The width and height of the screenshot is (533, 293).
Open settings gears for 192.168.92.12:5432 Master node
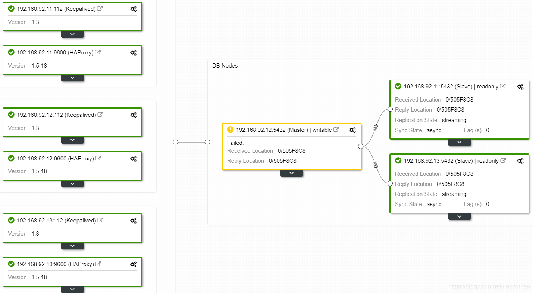[x=352, y=130]
